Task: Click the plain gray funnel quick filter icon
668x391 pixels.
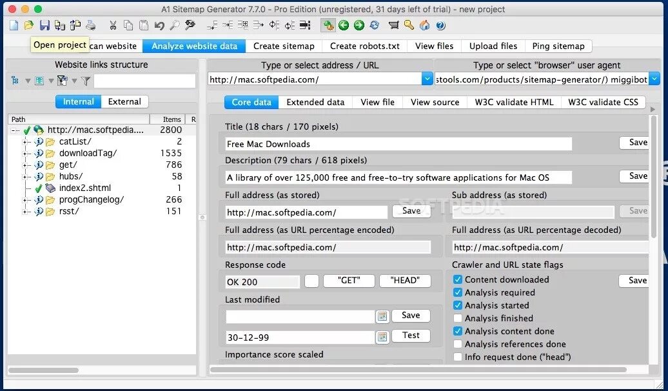Action: click(86, 80)
